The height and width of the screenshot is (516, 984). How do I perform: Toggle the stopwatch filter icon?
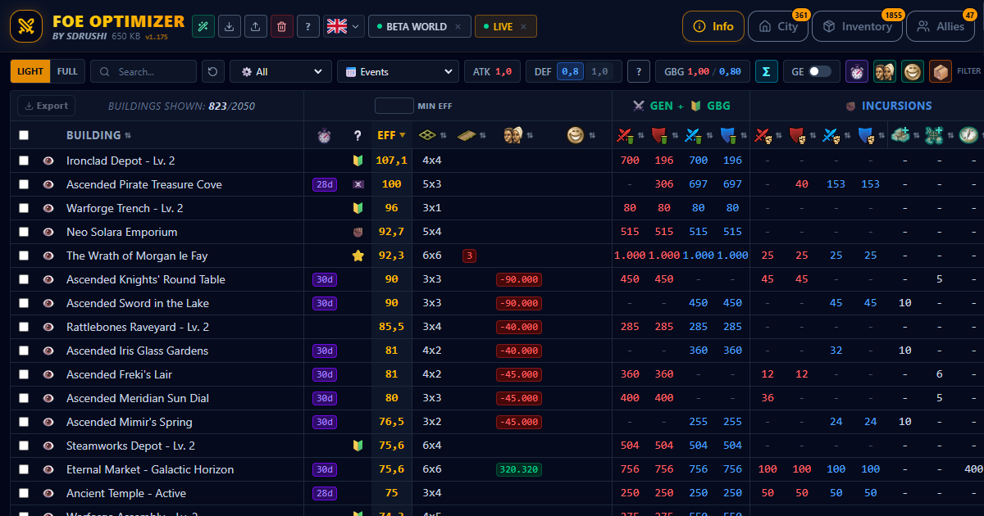857,71
